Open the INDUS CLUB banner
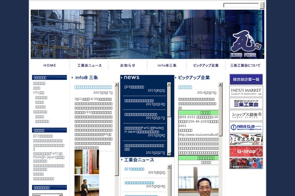The width and height of the screenshot is (295, 196). coord(246,127)
